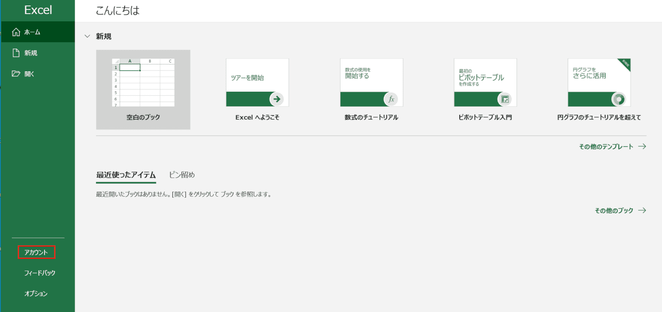Click the pivot table icon on ピボットテーブル card

(504, 99)
